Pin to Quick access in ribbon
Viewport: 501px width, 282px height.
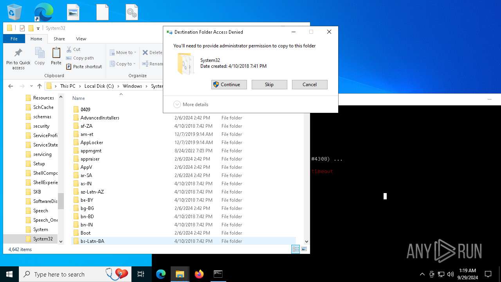[x=18, y=59]
